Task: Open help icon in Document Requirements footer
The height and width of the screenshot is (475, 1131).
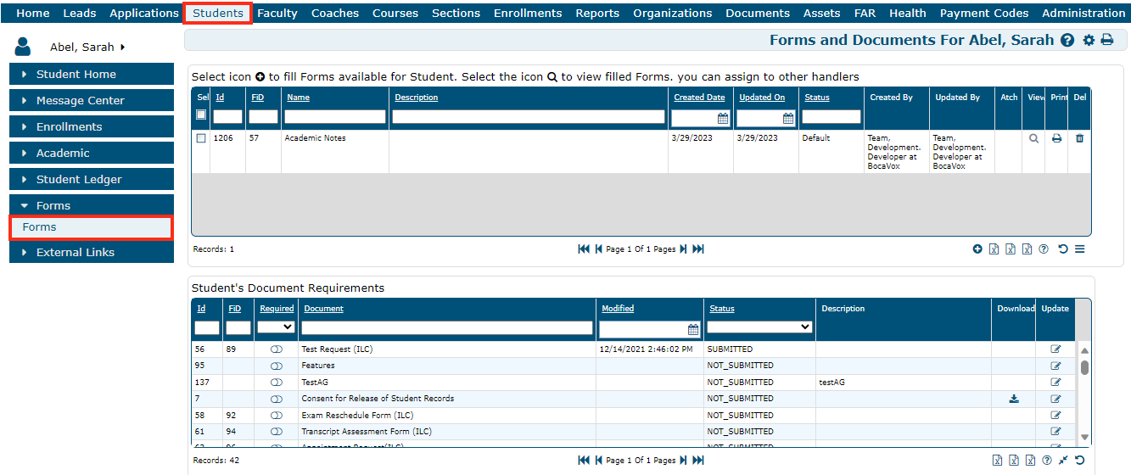Action: (x=1047, y=461)
